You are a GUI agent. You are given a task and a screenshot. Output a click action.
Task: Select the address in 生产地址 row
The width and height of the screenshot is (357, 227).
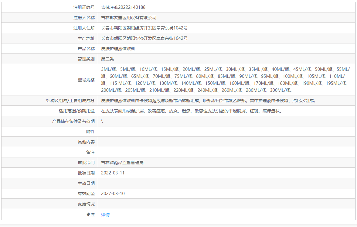pyautogui.click(x=144, y=38)
